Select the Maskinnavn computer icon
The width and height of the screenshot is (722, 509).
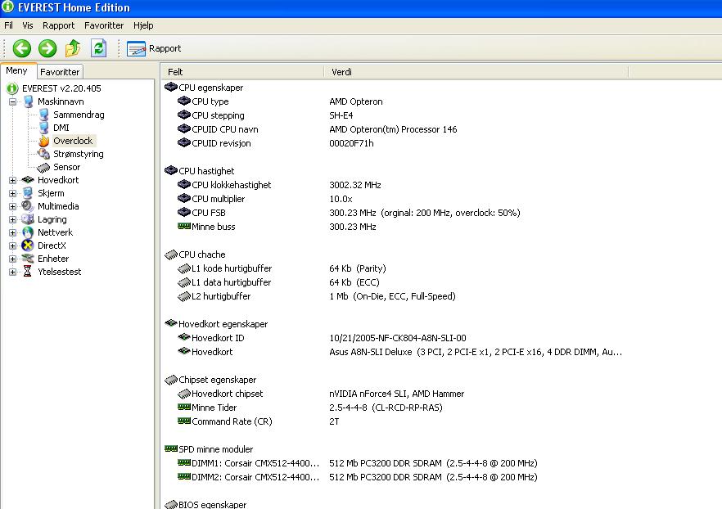tap(28, 101)
